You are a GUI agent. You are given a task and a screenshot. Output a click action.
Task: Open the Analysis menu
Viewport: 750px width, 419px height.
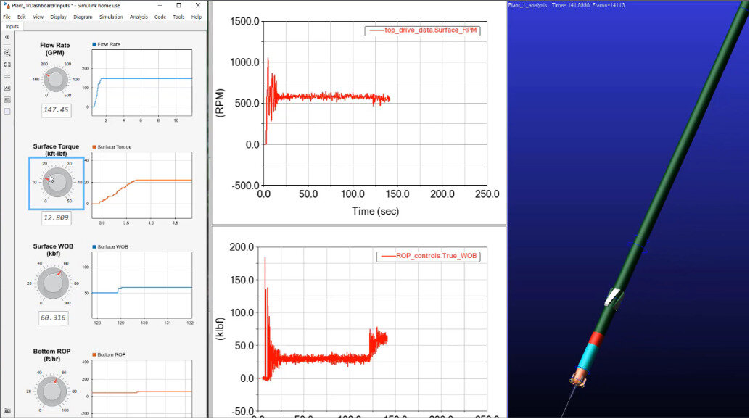139,17
